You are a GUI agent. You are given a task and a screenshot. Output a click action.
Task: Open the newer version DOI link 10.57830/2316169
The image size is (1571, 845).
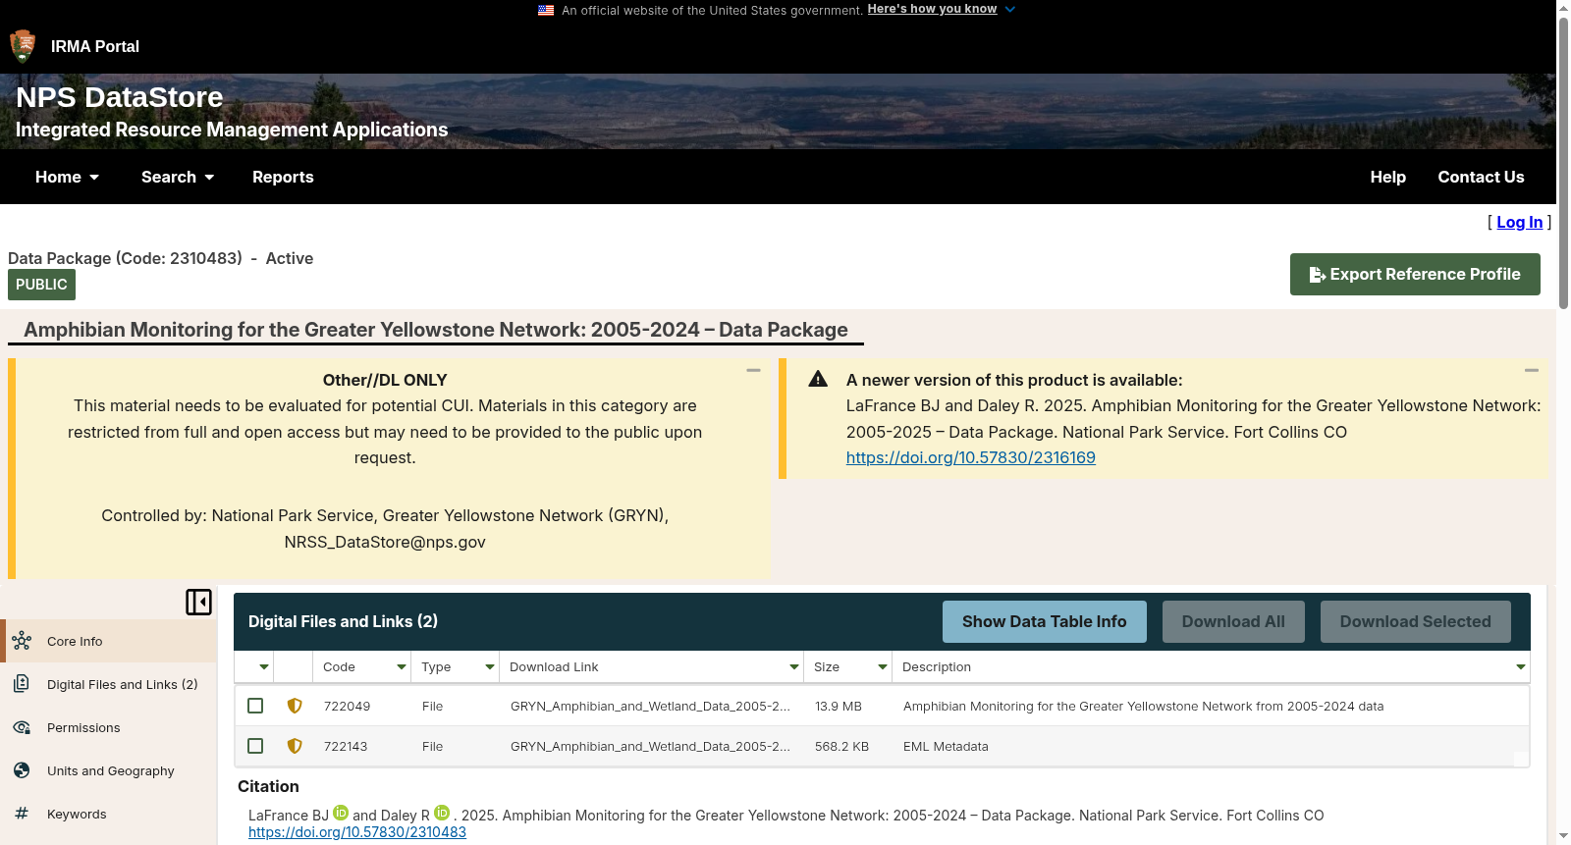pyautogui.click(x=971, y=457)
